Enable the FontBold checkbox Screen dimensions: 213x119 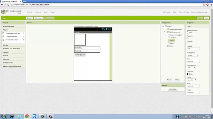[187, 38]
